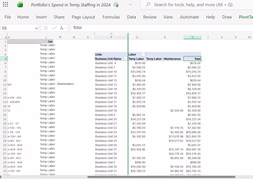The width and height of the screenshot is (253, 179).
Task: Click the Total header cell in pivot table
Action: click(192, 59)
